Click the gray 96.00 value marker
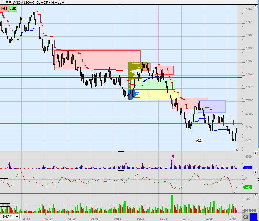 point(249,211)
